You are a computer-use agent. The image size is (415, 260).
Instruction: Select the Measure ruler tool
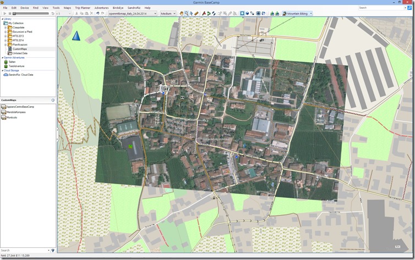pyautogui.click(x=196, y=14)
